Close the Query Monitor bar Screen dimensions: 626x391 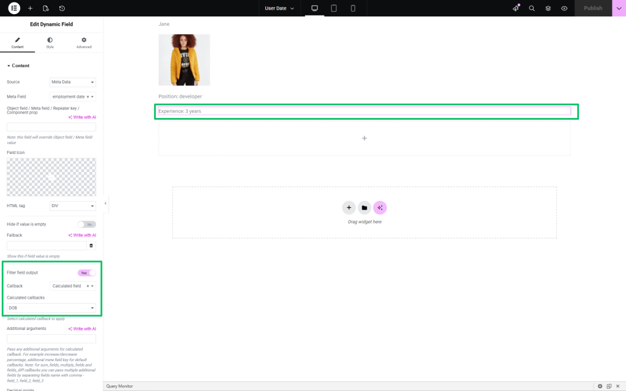617,386
